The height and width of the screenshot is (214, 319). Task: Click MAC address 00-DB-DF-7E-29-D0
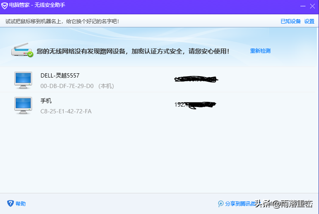(x=67, y=86)
